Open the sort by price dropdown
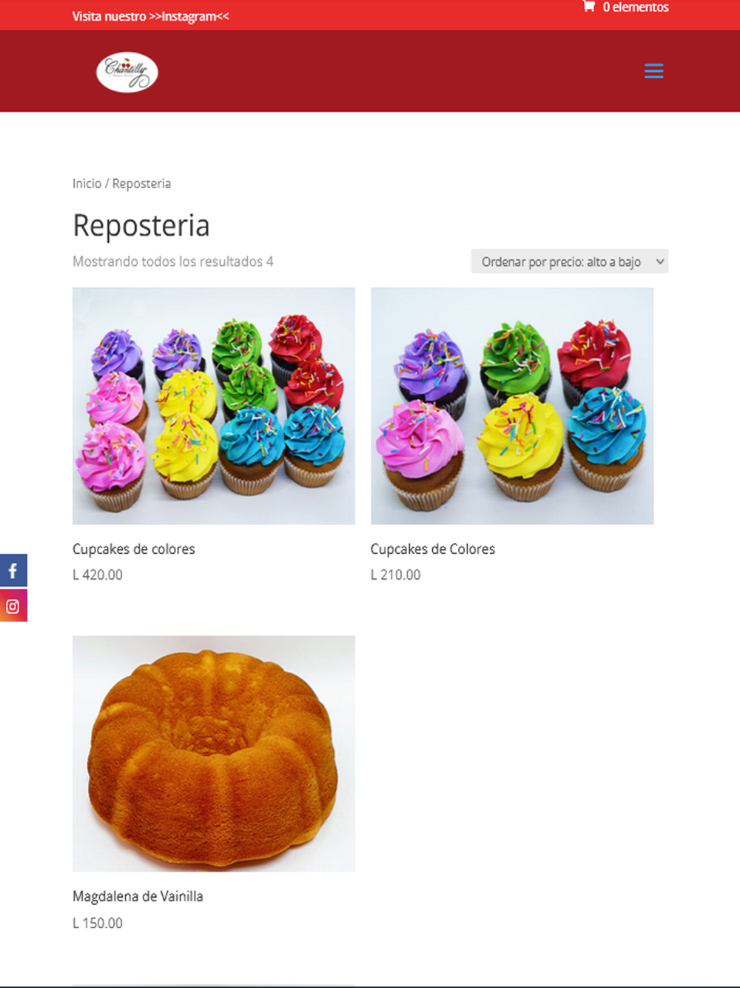The height and width of the screenshot is (988, 740). (x=570, y=261)
